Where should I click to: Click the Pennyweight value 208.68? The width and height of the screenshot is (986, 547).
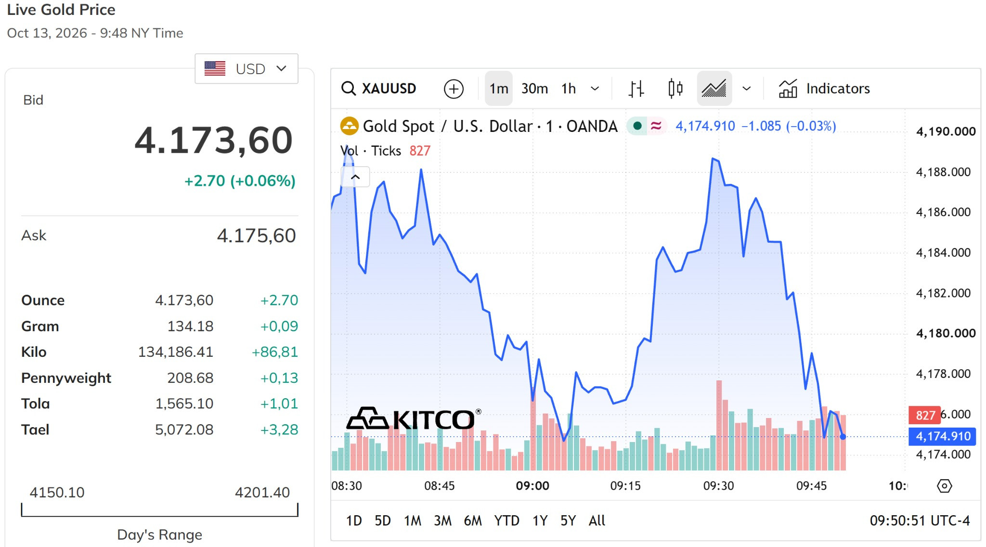point(190,378)
